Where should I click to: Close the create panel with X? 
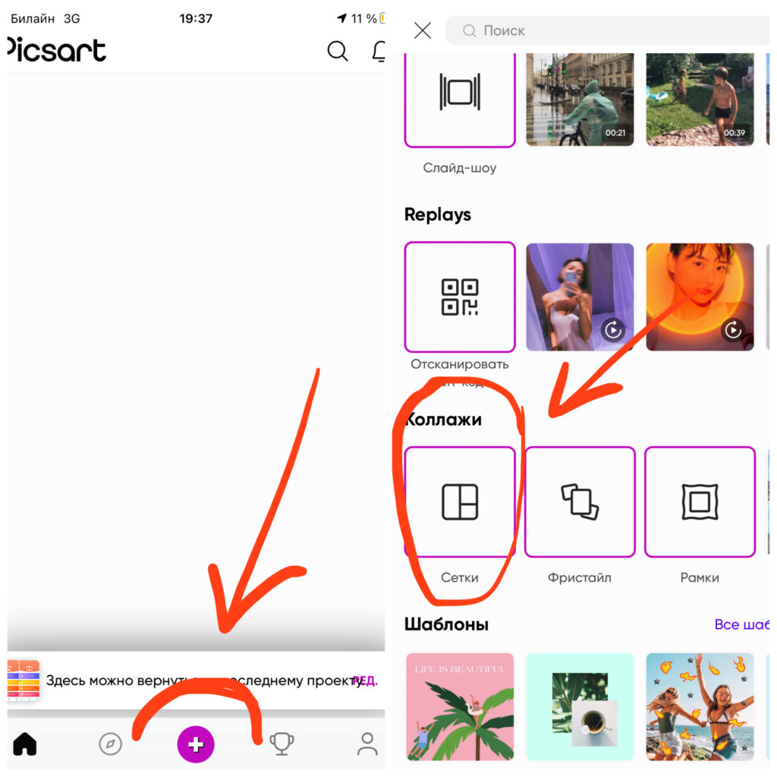(422, 30)
